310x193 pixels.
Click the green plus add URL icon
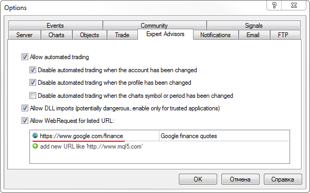(35, 146)
